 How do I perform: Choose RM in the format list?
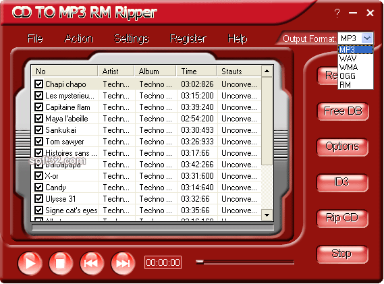[x=356, y=85]
